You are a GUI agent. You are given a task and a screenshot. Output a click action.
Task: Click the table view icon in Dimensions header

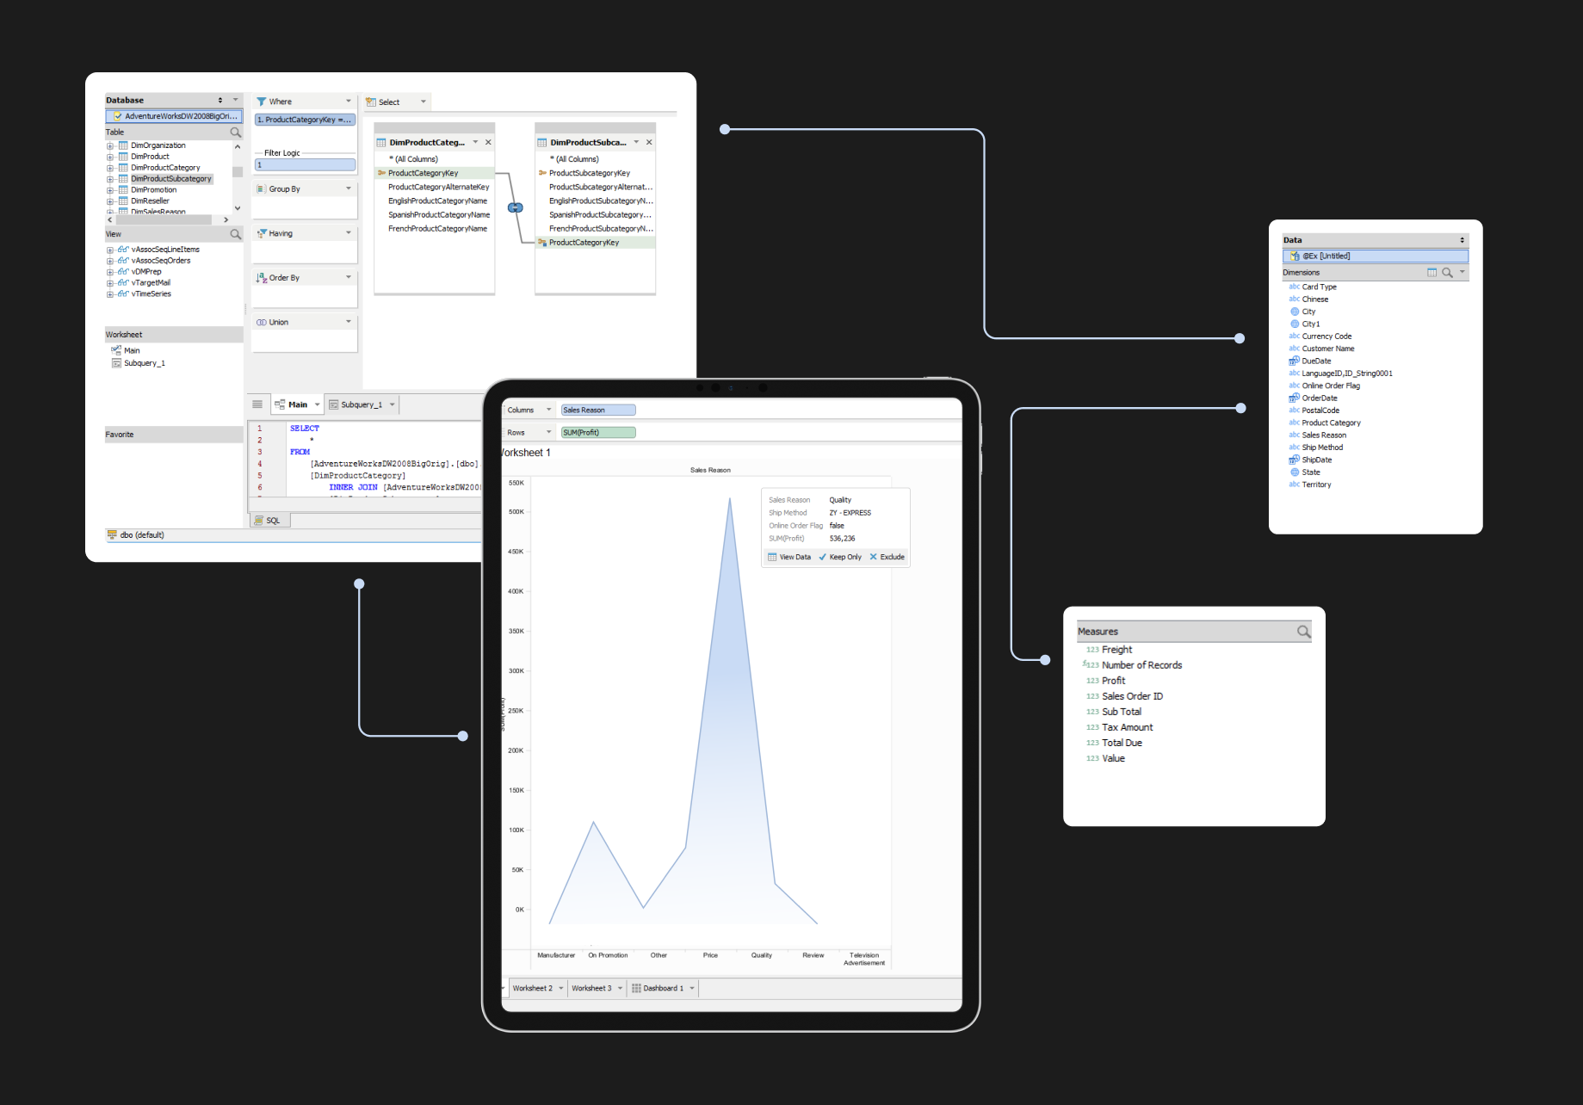click(x=1432, y=273)
